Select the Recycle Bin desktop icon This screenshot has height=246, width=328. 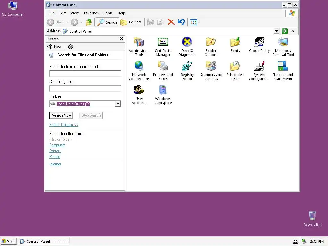(312, 219)
